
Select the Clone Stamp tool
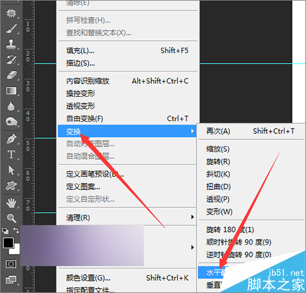(11, 44)
